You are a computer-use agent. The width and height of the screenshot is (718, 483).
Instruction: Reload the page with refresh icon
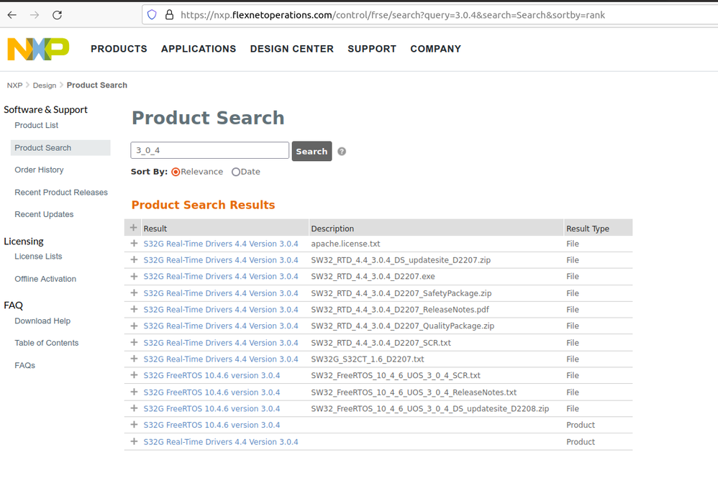(58, 14)
